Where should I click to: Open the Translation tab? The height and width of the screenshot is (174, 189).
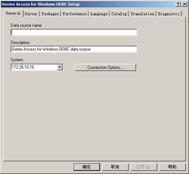coord(142,14)
